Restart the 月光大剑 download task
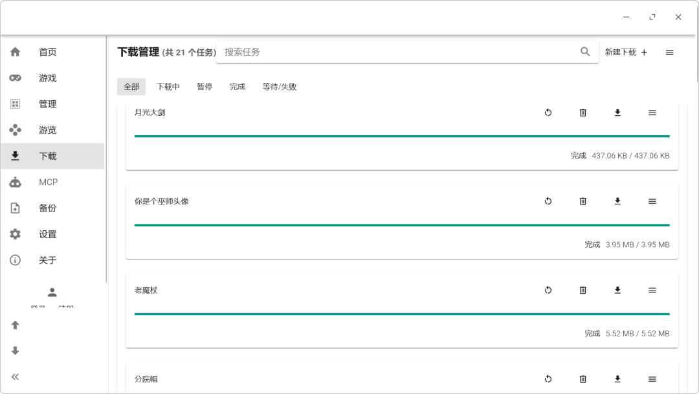 point(548,113)
